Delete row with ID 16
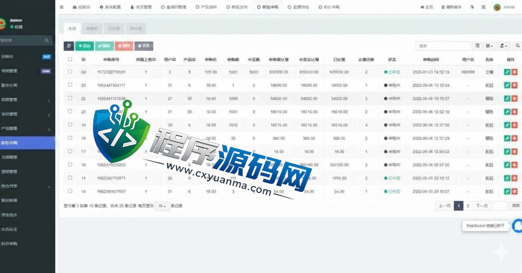This screenshot has height=273, width=522. (x=514, y=165)
